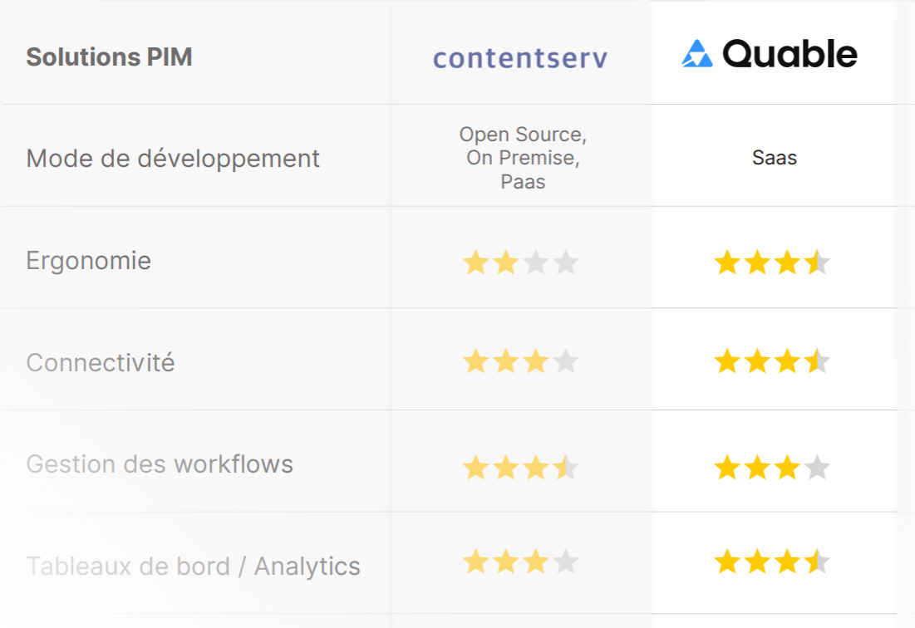This screenshot has width=915, height=628.
Task: Select the Gestion des workflows label
Action: pos(160,464)
